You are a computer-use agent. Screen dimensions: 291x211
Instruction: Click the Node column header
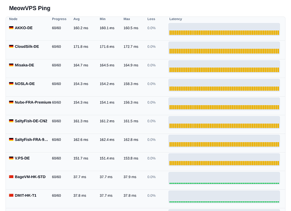(13, 19)
